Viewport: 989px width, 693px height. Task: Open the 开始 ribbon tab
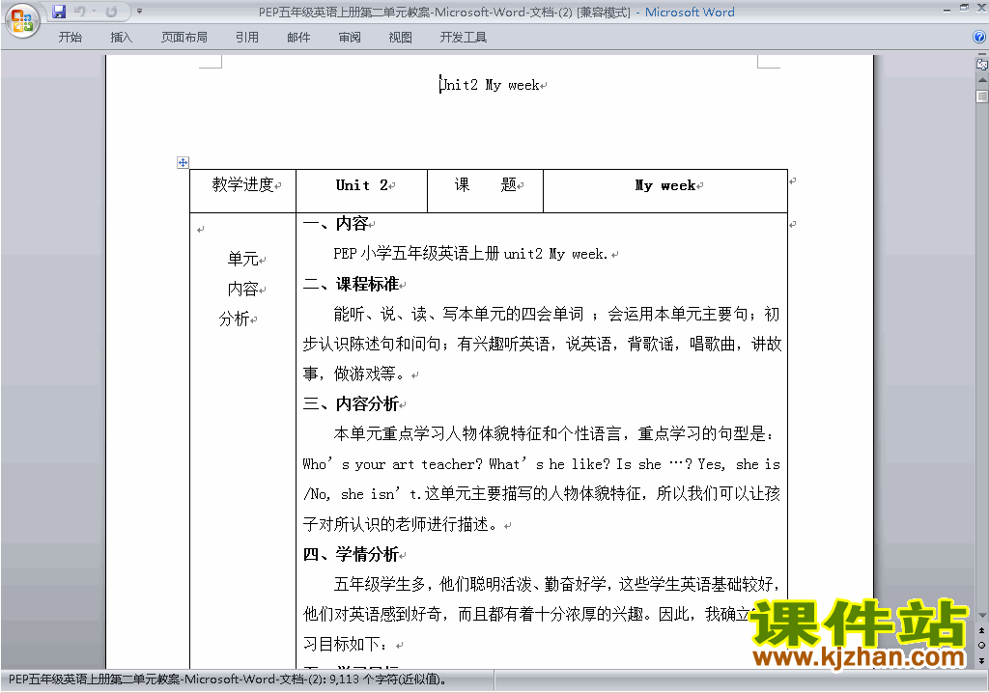pyautogui.click(x=70, y=38)
